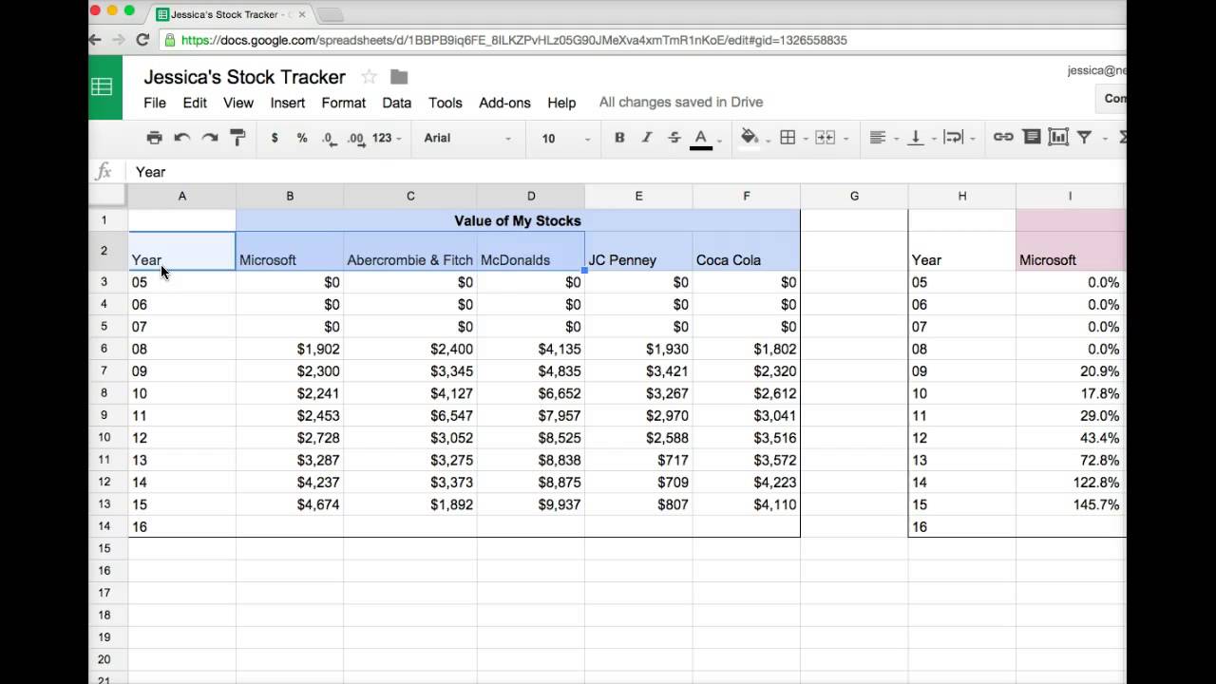The width and height of the screenshot is (1216, 684).
Task: Select column G header
Action: point(854,196)
